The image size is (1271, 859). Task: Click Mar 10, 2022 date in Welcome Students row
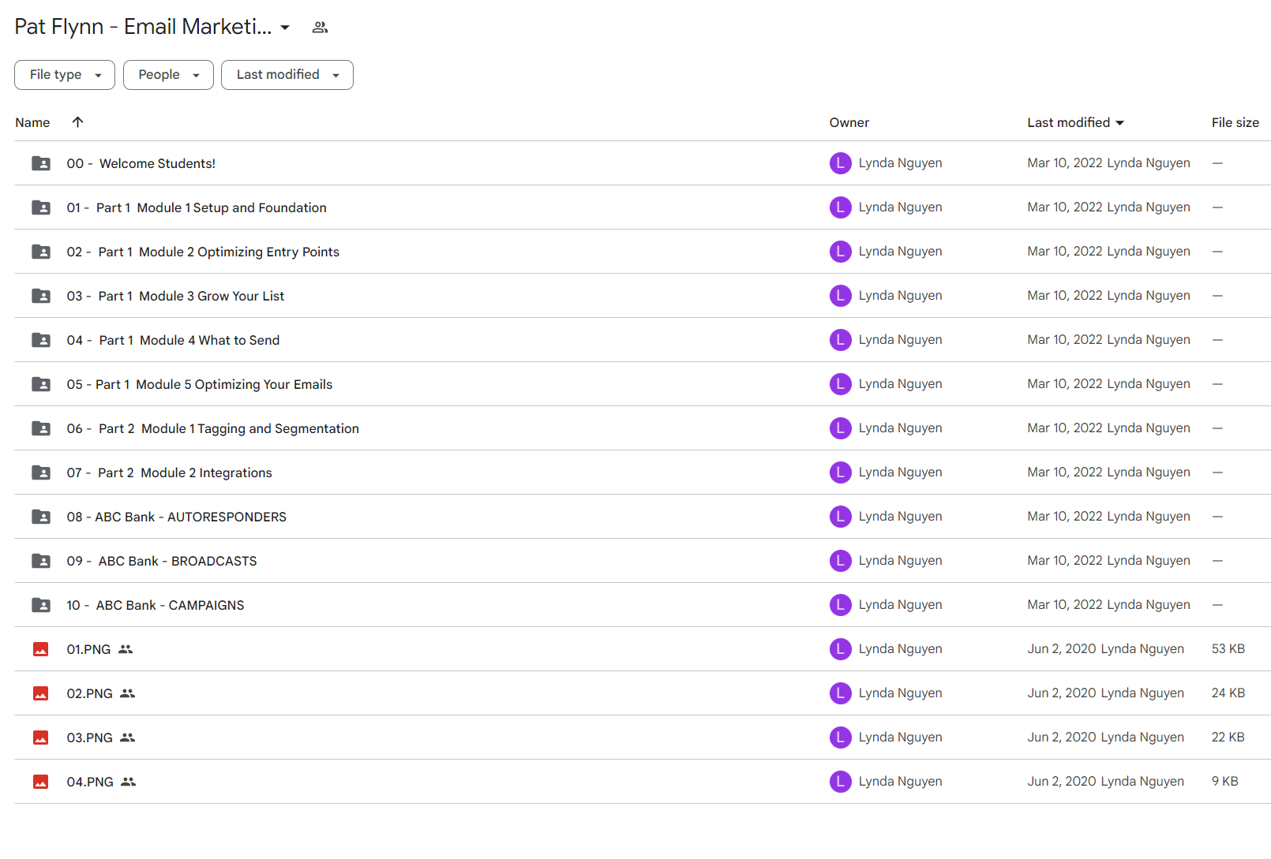[x=1064, y=163]
